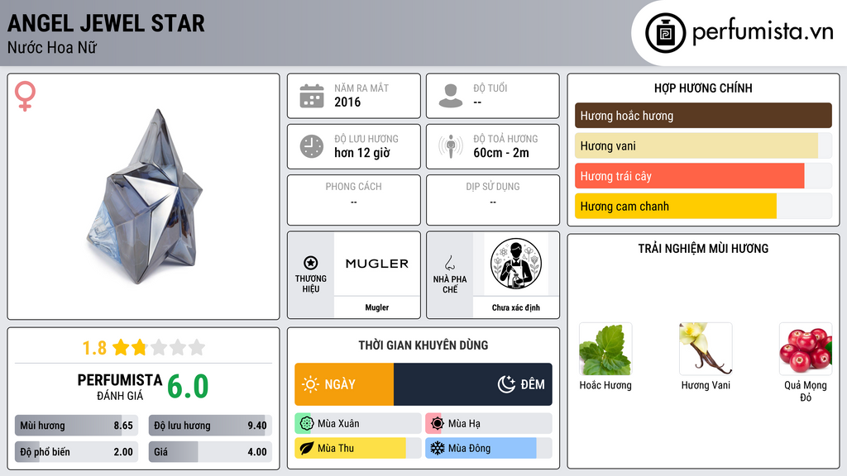847x476 pixels.
Task: Click the Mùa Thu season bar
Action: coord(358,449)
